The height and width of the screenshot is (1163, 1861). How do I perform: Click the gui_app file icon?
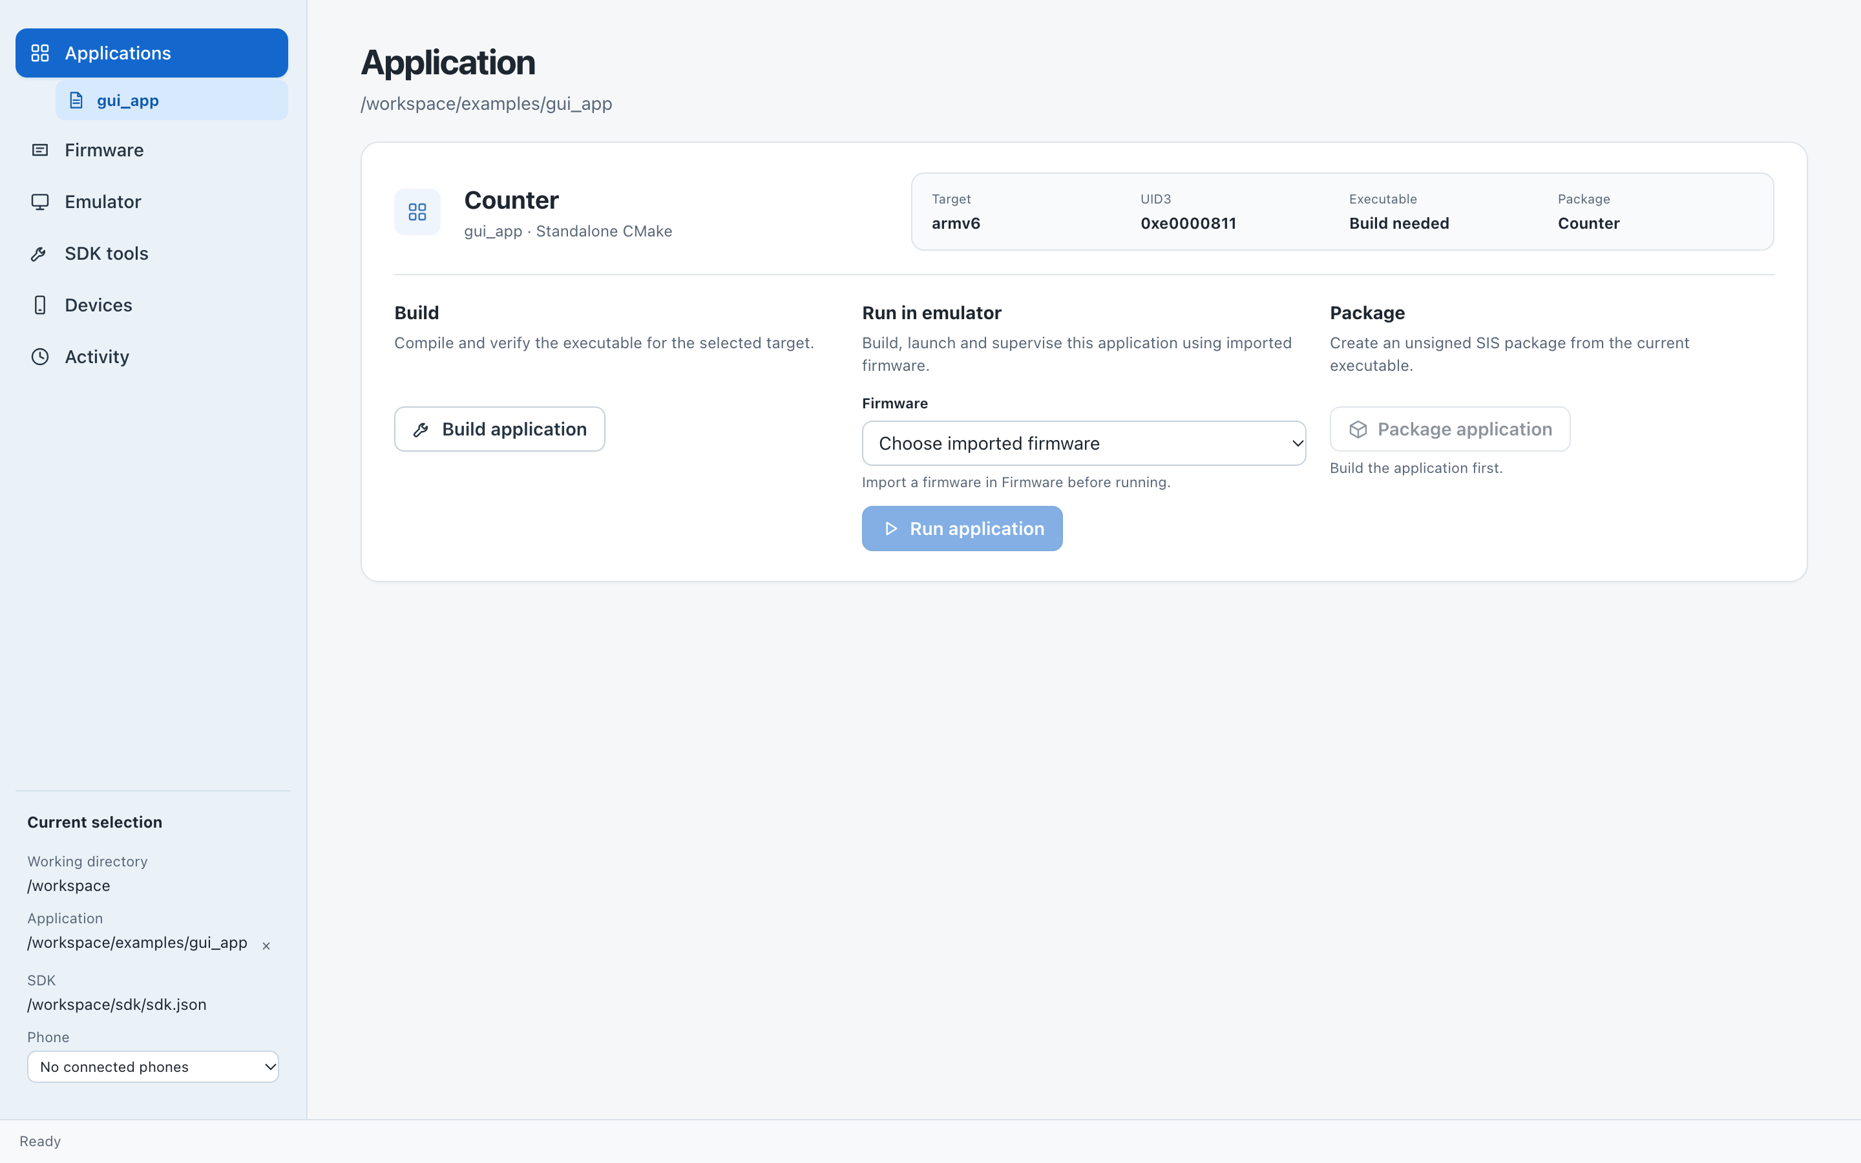(x=76, y=101)
